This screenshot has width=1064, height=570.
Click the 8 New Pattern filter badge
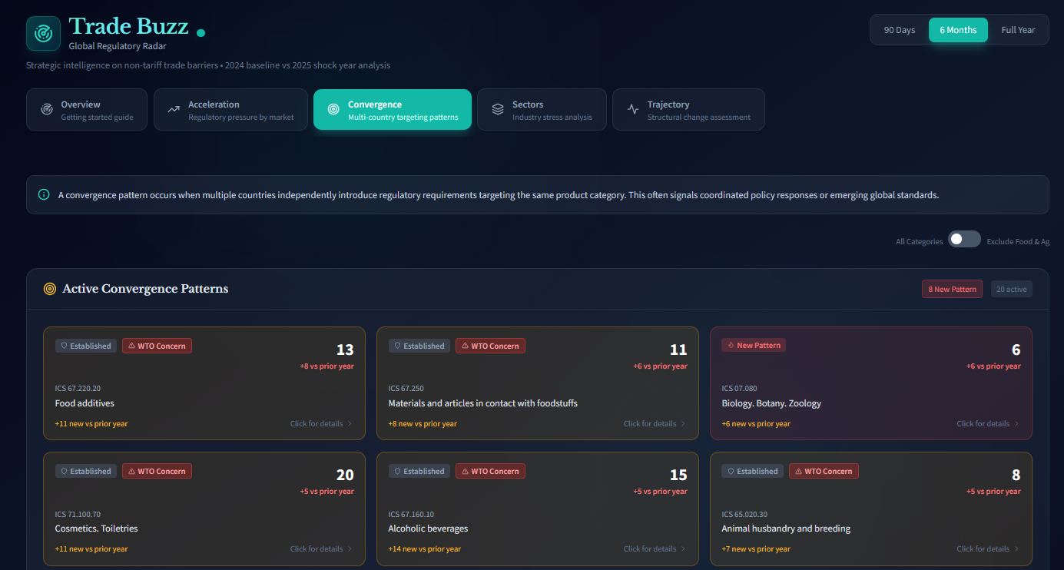(952, 290)
